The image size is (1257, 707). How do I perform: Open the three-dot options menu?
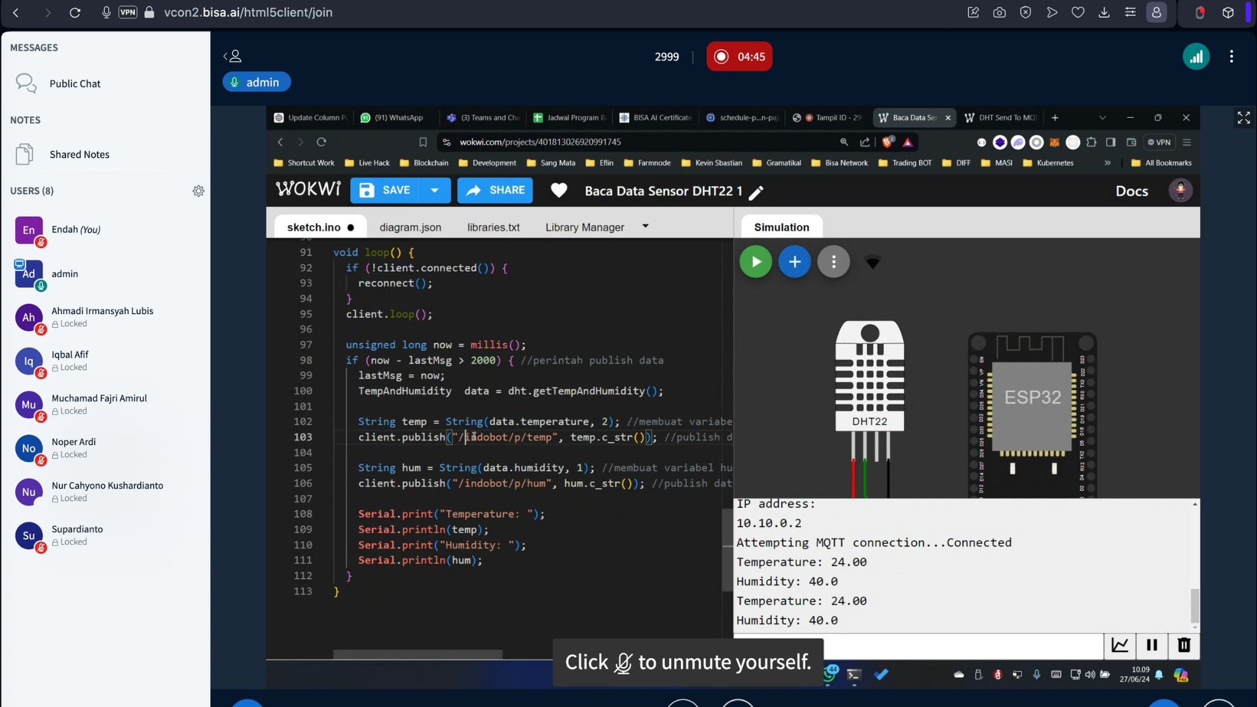pyautogui.click(x=1231, y=57)
